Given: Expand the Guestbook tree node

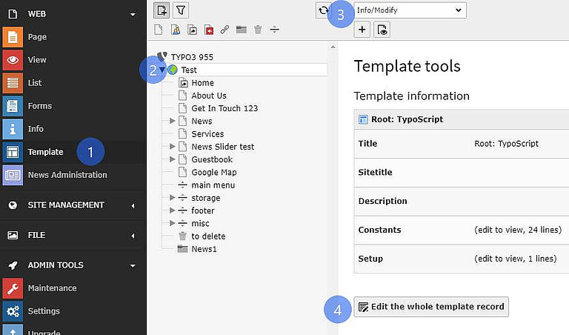Looking at the screenshot, I should 173,159.
